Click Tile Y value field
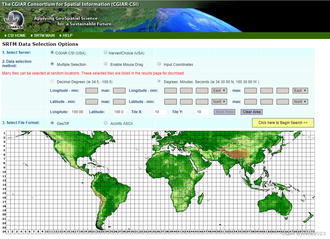The width and height of the screenshot is (330, 239). [202, 112]
